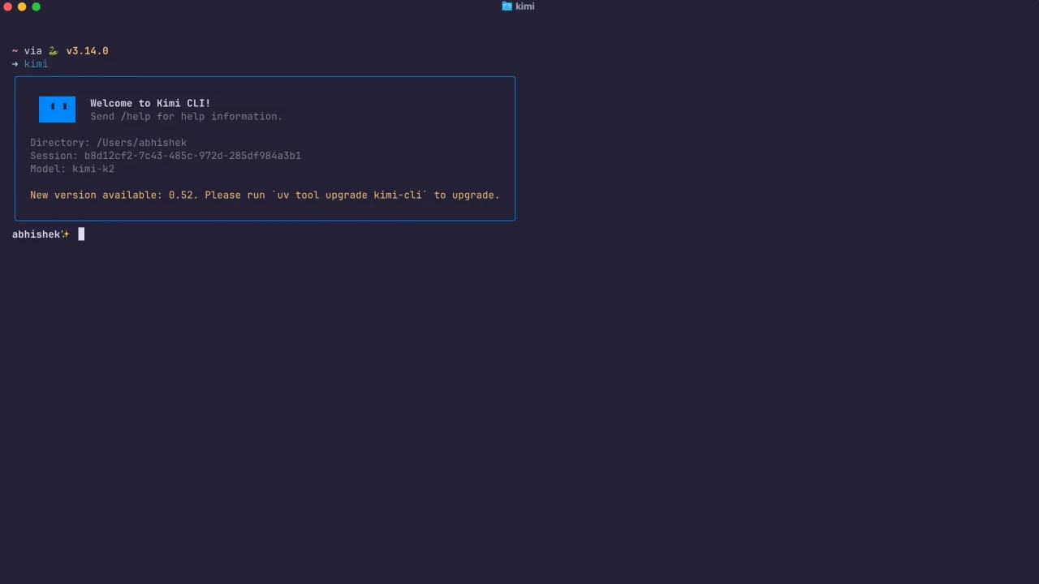Click the 'abhishek' prompt name
Screen dimensions: 1039x584
point(36,234)
